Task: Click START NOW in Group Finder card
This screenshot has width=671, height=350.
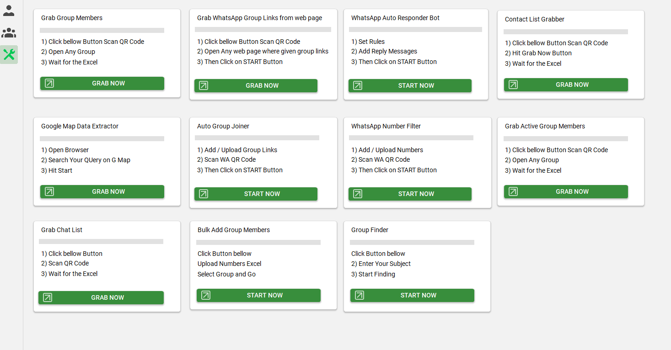Action: pyautogui.click(x=412, y=295)
